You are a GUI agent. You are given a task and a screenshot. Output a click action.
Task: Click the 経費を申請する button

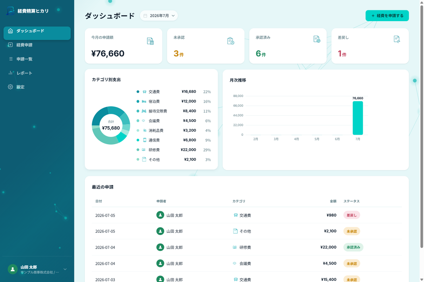(387, 16)
